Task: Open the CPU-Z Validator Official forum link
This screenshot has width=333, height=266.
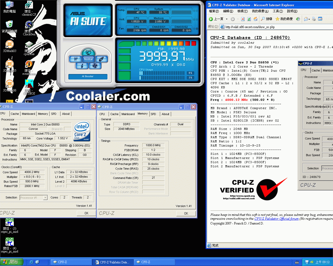Action: pyautogui.click(x=277, y=219)
